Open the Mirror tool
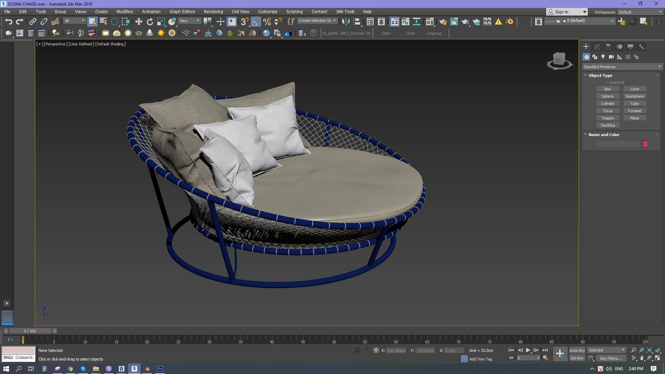This screenshot has height=374, width=665. click(x=345, y=21)
